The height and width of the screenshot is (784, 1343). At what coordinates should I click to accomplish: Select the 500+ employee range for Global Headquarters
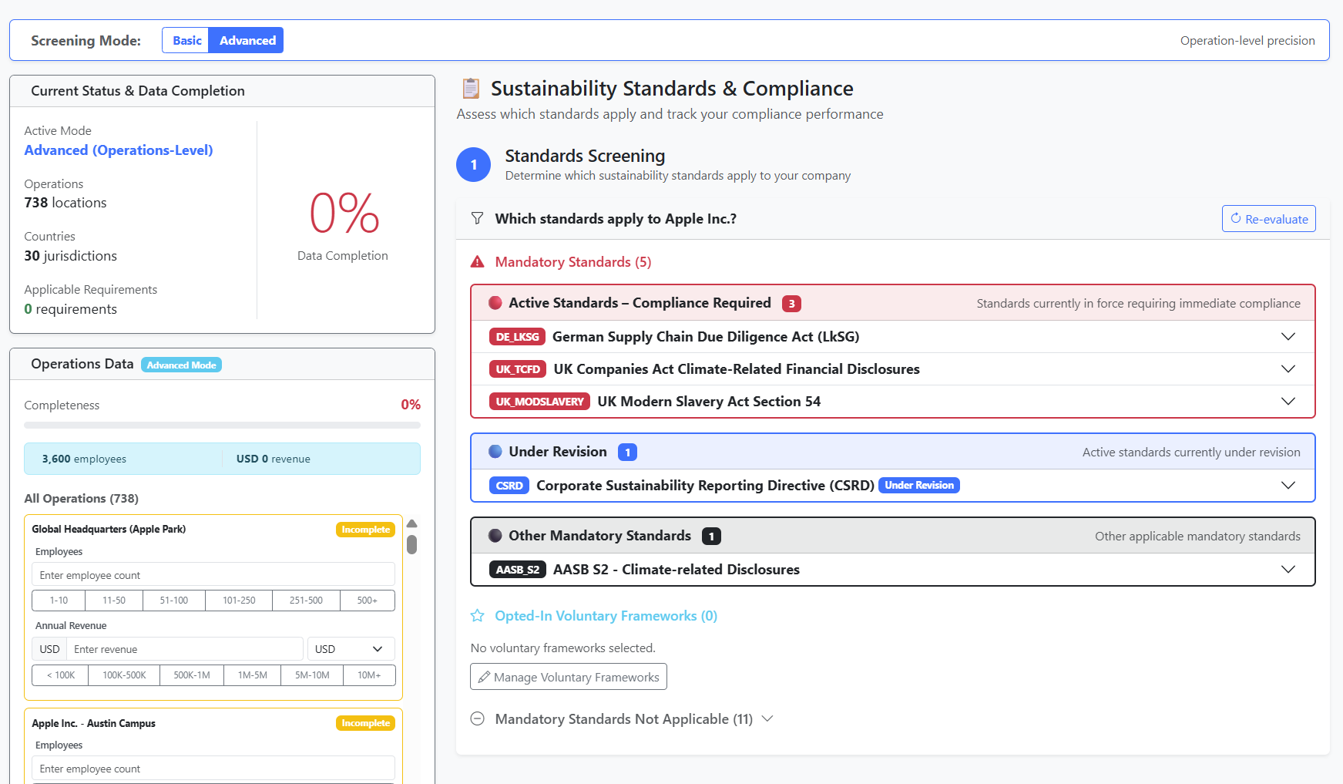point(368,600)
